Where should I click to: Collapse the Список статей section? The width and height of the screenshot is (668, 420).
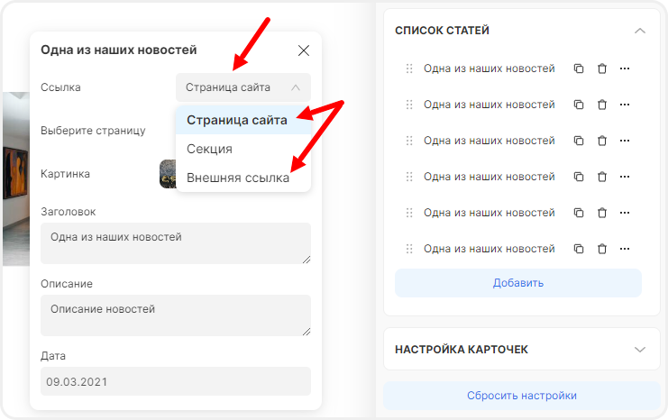click(x=640, y=31)
